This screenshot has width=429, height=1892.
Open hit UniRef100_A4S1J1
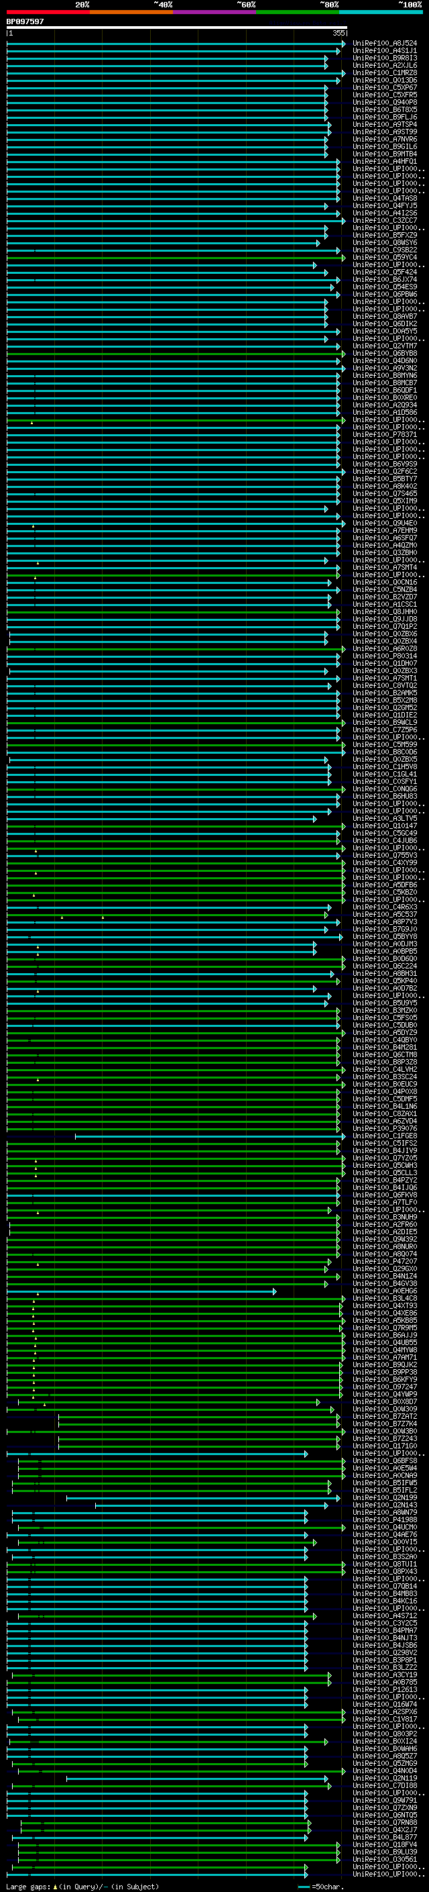coord(385,51)
